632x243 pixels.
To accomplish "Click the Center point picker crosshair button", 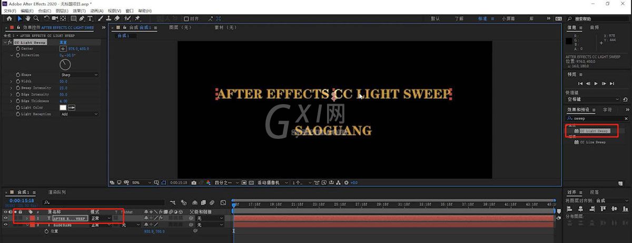I will pyautogui.click(x=63, y=48).
